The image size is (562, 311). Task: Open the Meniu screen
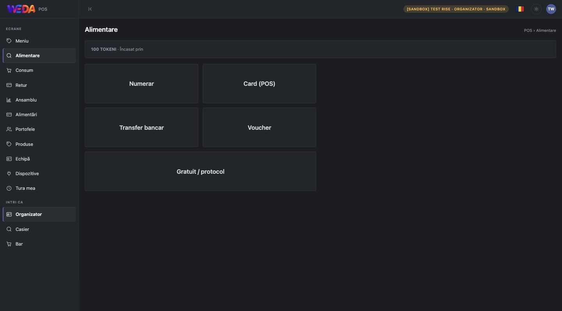39,41
